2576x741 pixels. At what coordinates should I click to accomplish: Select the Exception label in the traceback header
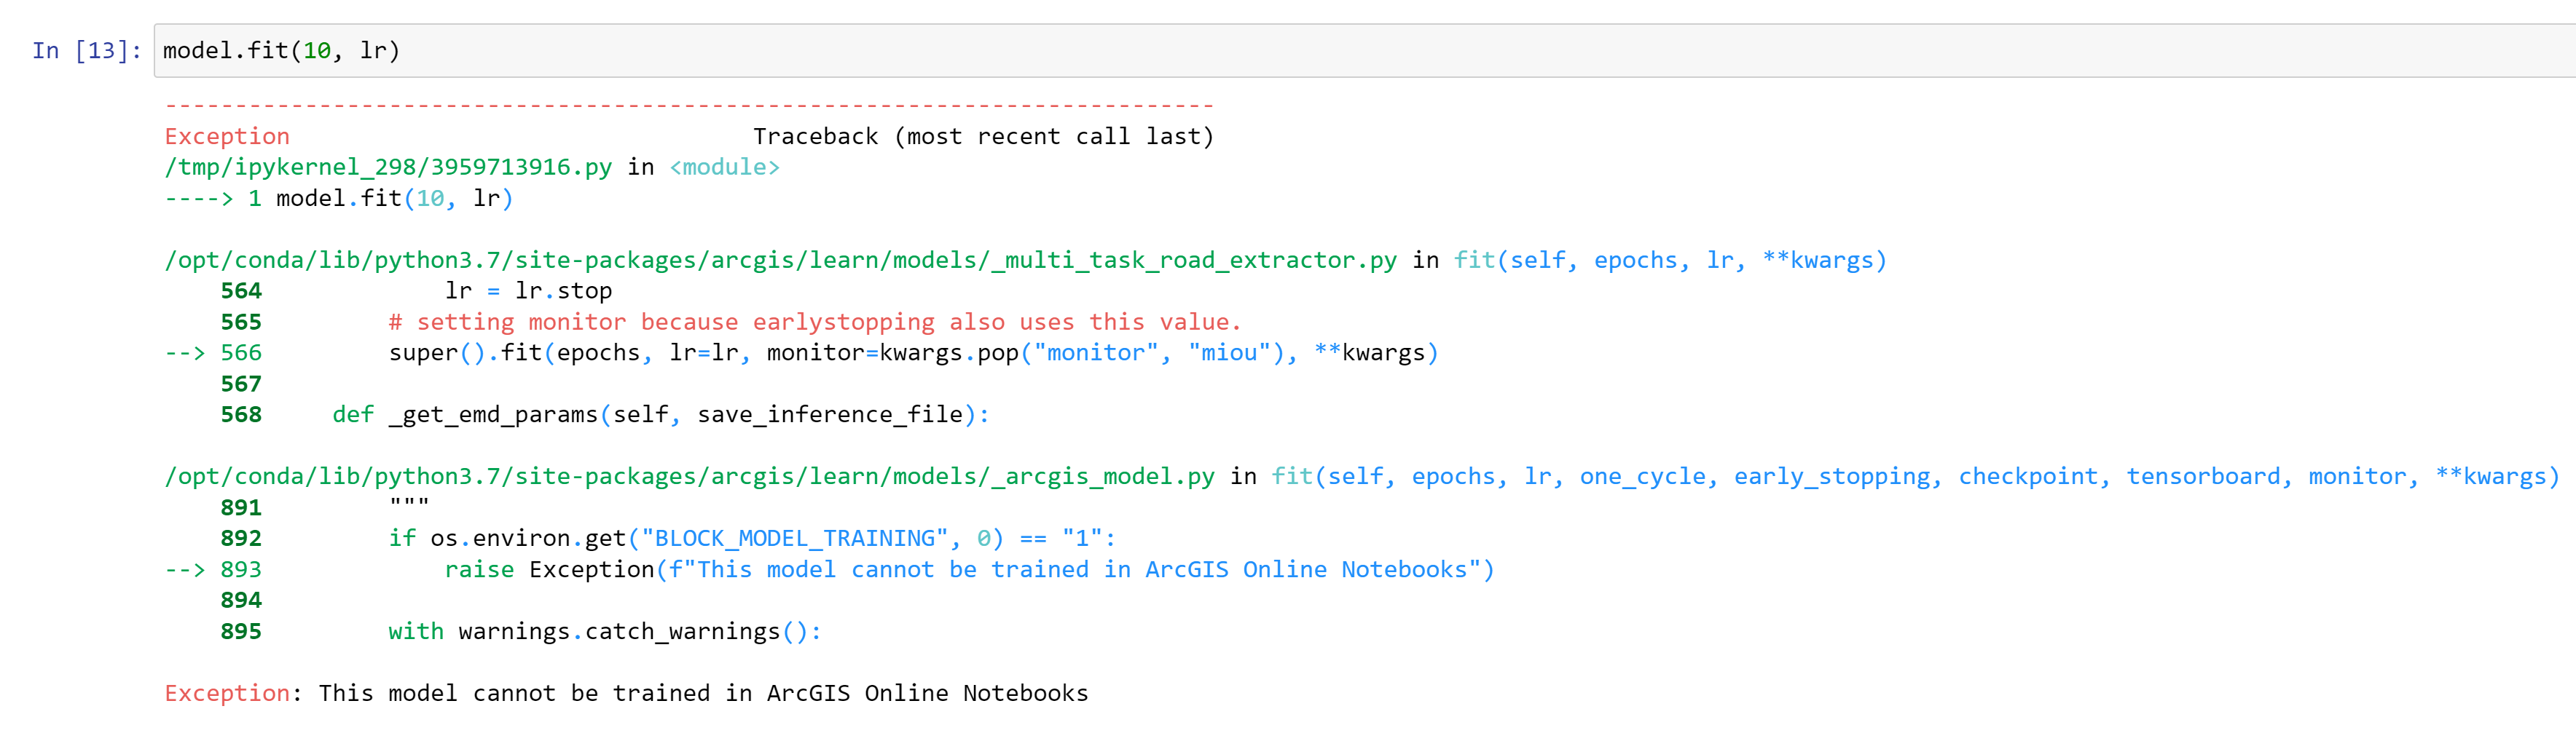click(x=226, y=136)
